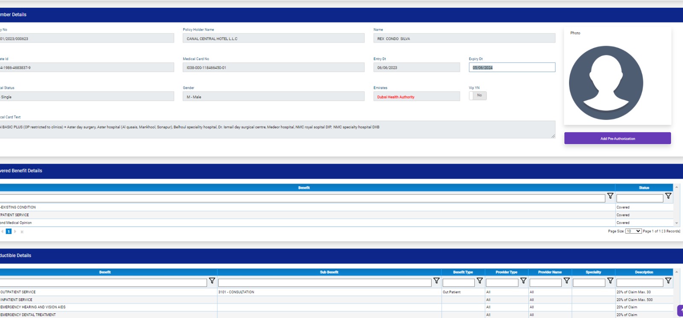
Task: Open the Deductible Description column filter
Action: [x=668, y=281]
